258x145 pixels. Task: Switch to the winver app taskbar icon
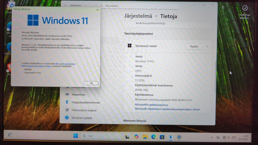(x=171, y=137)
